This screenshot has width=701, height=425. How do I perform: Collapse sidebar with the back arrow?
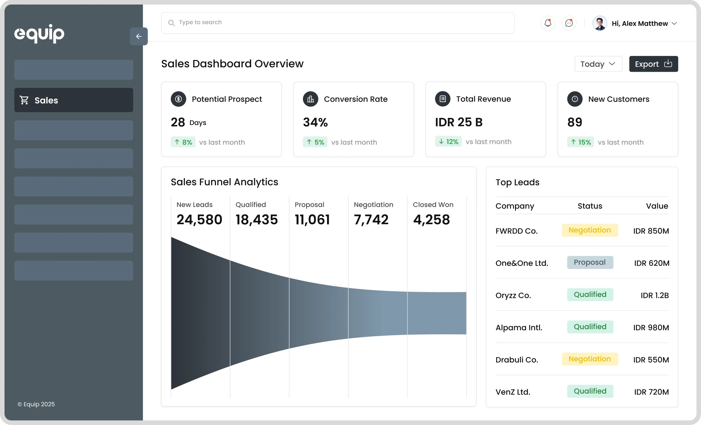pyautogui.click(x=139, y=36)
